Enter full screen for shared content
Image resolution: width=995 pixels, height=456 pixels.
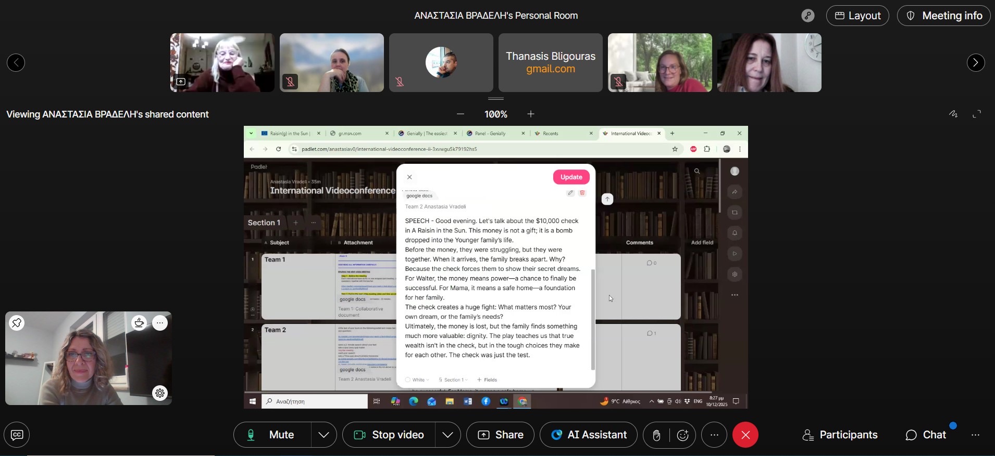(977, 114)
